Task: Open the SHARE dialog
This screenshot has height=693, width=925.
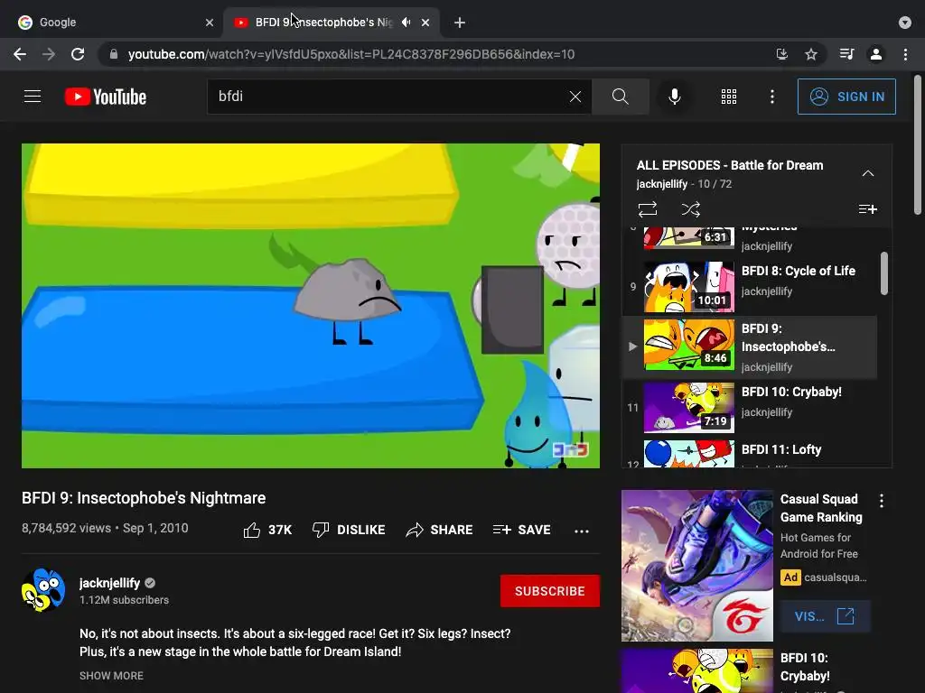Action: click(440, 530)
